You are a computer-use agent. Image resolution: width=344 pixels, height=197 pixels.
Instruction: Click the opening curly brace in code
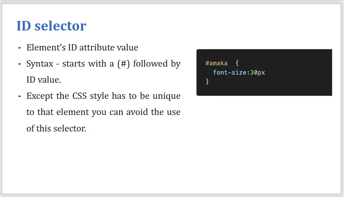coord(237,63)
